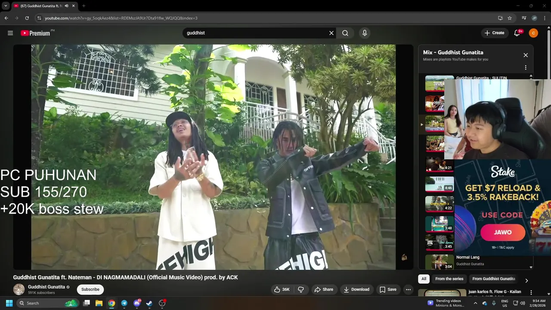Open Chrome tab search chevron
551x310 pixels.
point(6,6)
